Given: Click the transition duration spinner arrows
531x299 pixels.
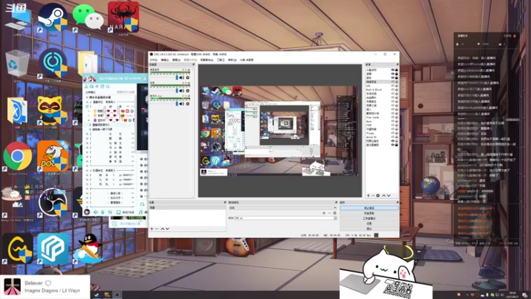Looking at the screenshot, I should click(335, 218).
